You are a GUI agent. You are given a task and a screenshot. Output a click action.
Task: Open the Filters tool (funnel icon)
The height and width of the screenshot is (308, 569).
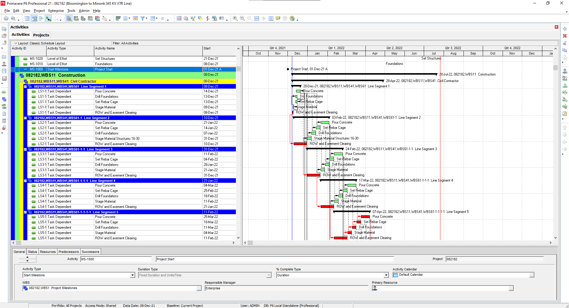(143, 18)
